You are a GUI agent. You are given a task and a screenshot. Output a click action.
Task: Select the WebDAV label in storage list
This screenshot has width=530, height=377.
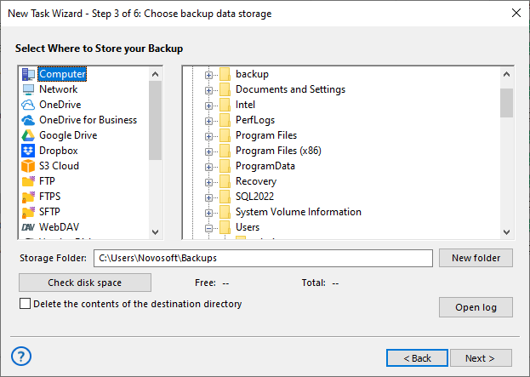coord(60,227)
